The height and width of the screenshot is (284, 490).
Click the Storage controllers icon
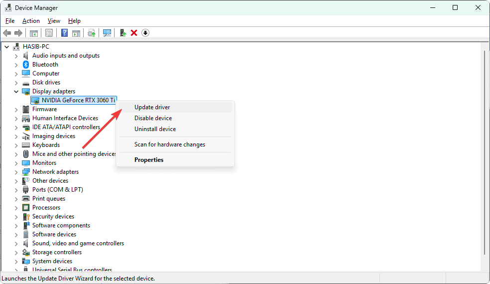[26, 252]
